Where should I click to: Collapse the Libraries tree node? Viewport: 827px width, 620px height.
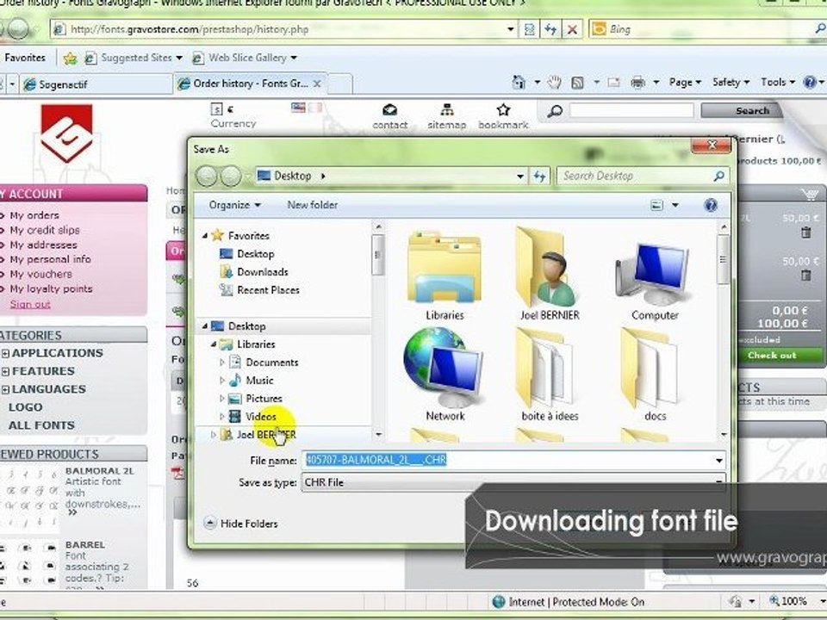click(213, 344)
